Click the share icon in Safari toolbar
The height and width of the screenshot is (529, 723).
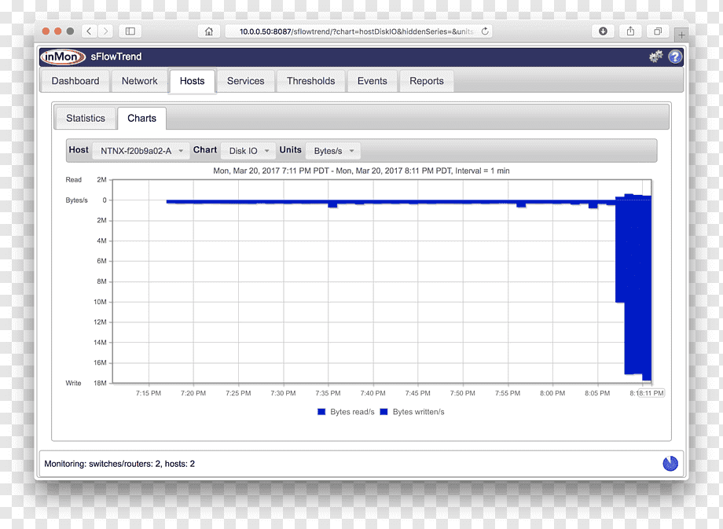[630, 31]
